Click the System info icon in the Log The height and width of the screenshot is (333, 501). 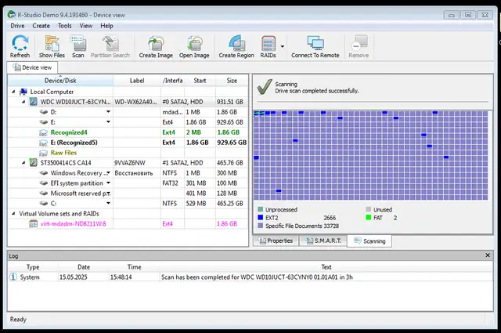(x=13, y=277)
